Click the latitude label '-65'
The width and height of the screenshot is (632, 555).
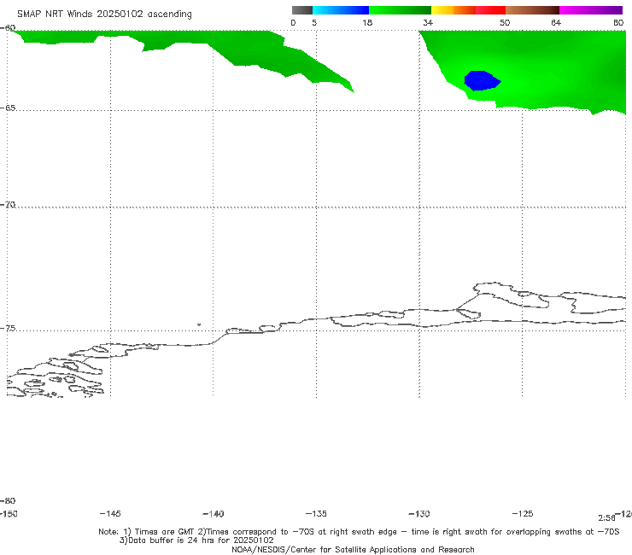coord(8,108)
